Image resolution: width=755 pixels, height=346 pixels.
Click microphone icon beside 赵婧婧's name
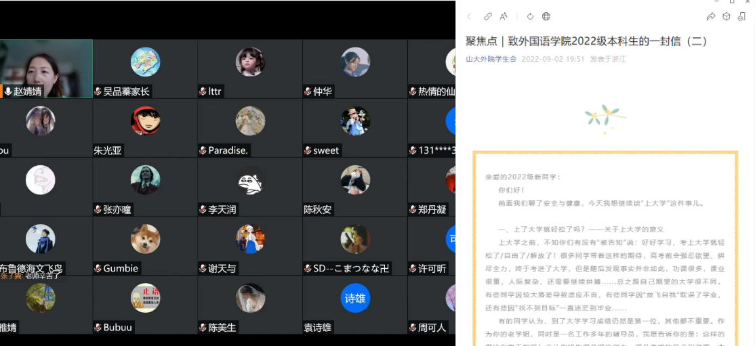pyautogui.click(x=8, y=91)
